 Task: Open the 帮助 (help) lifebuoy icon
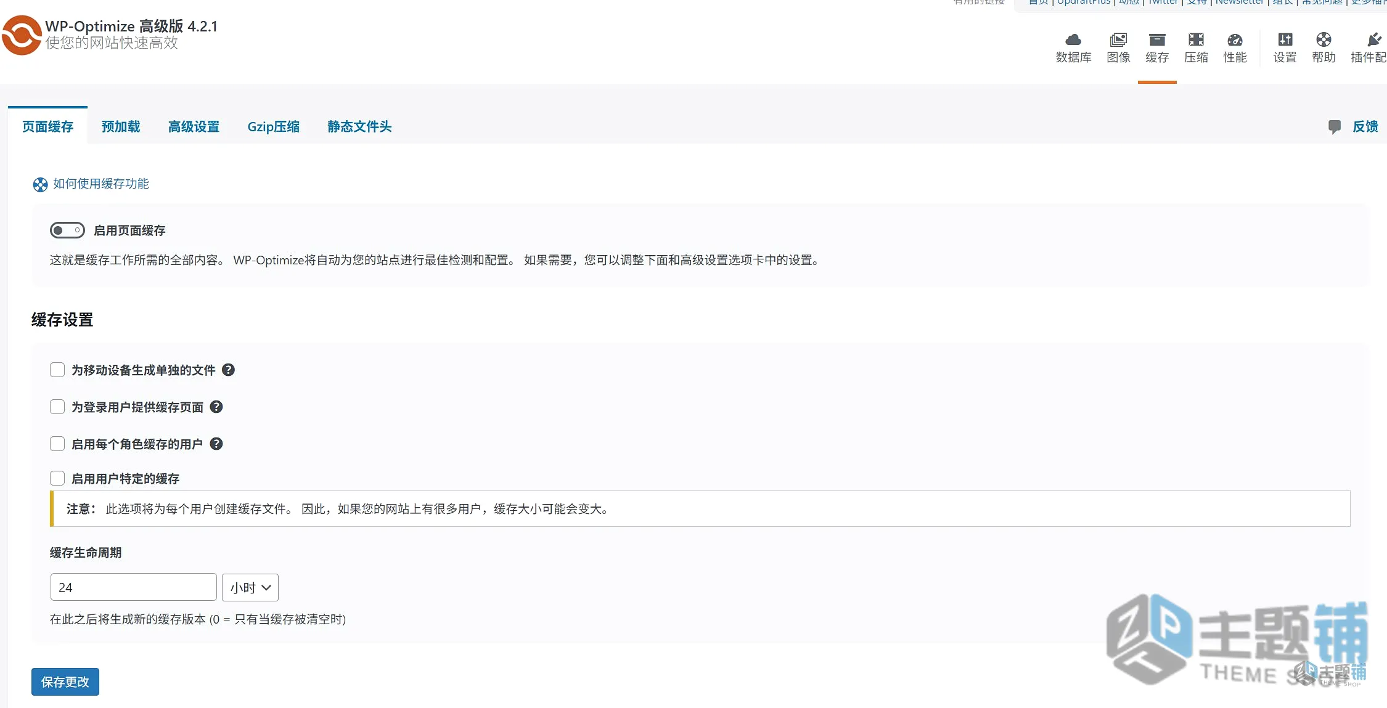pyautogui.click(x=1324, y=40)
